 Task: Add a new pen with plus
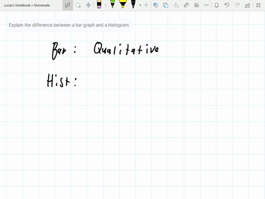(146, 5)
